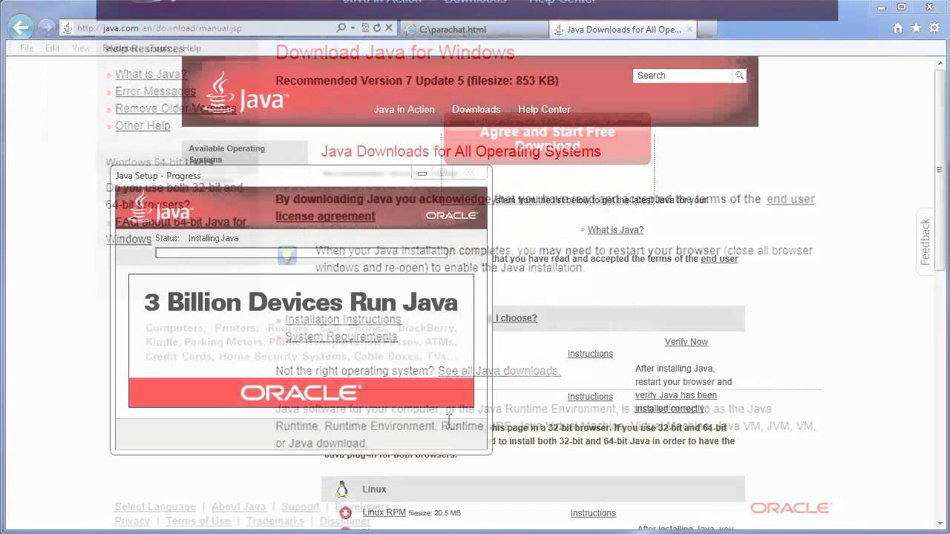
Task: Open the Trademarks footer link
Action: [275, 521]
